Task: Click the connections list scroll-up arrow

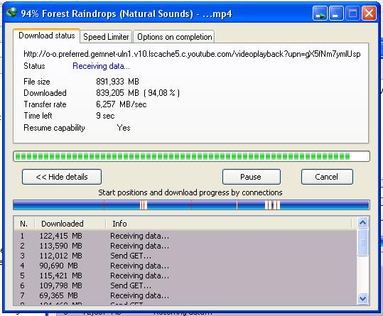Action: (x=362, y=222)
